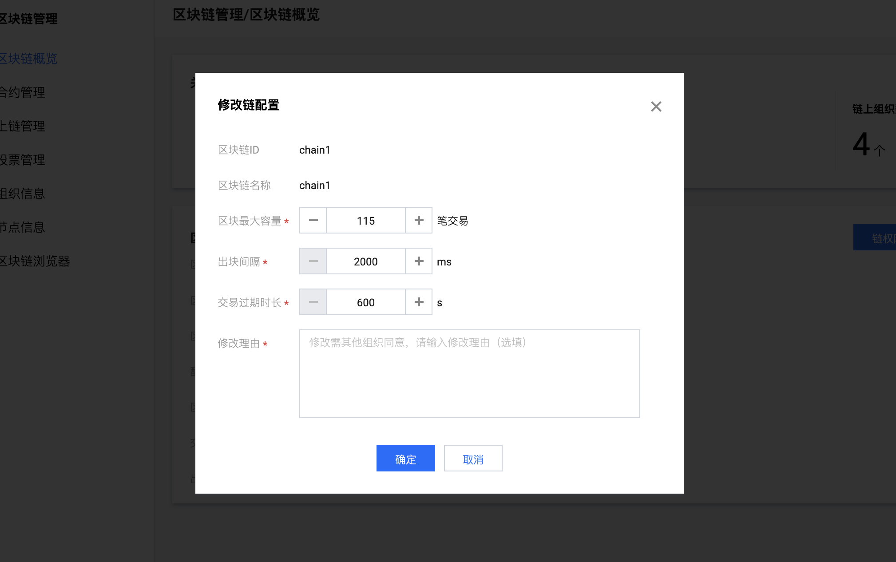This screenshot has width=896, height=562.
Task: Decrease block max capacity with minus button
Action: coord(313,220)
